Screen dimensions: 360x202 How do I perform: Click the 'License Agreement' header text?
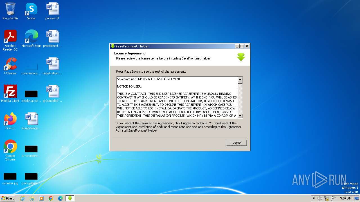click(x=129, y=53)
